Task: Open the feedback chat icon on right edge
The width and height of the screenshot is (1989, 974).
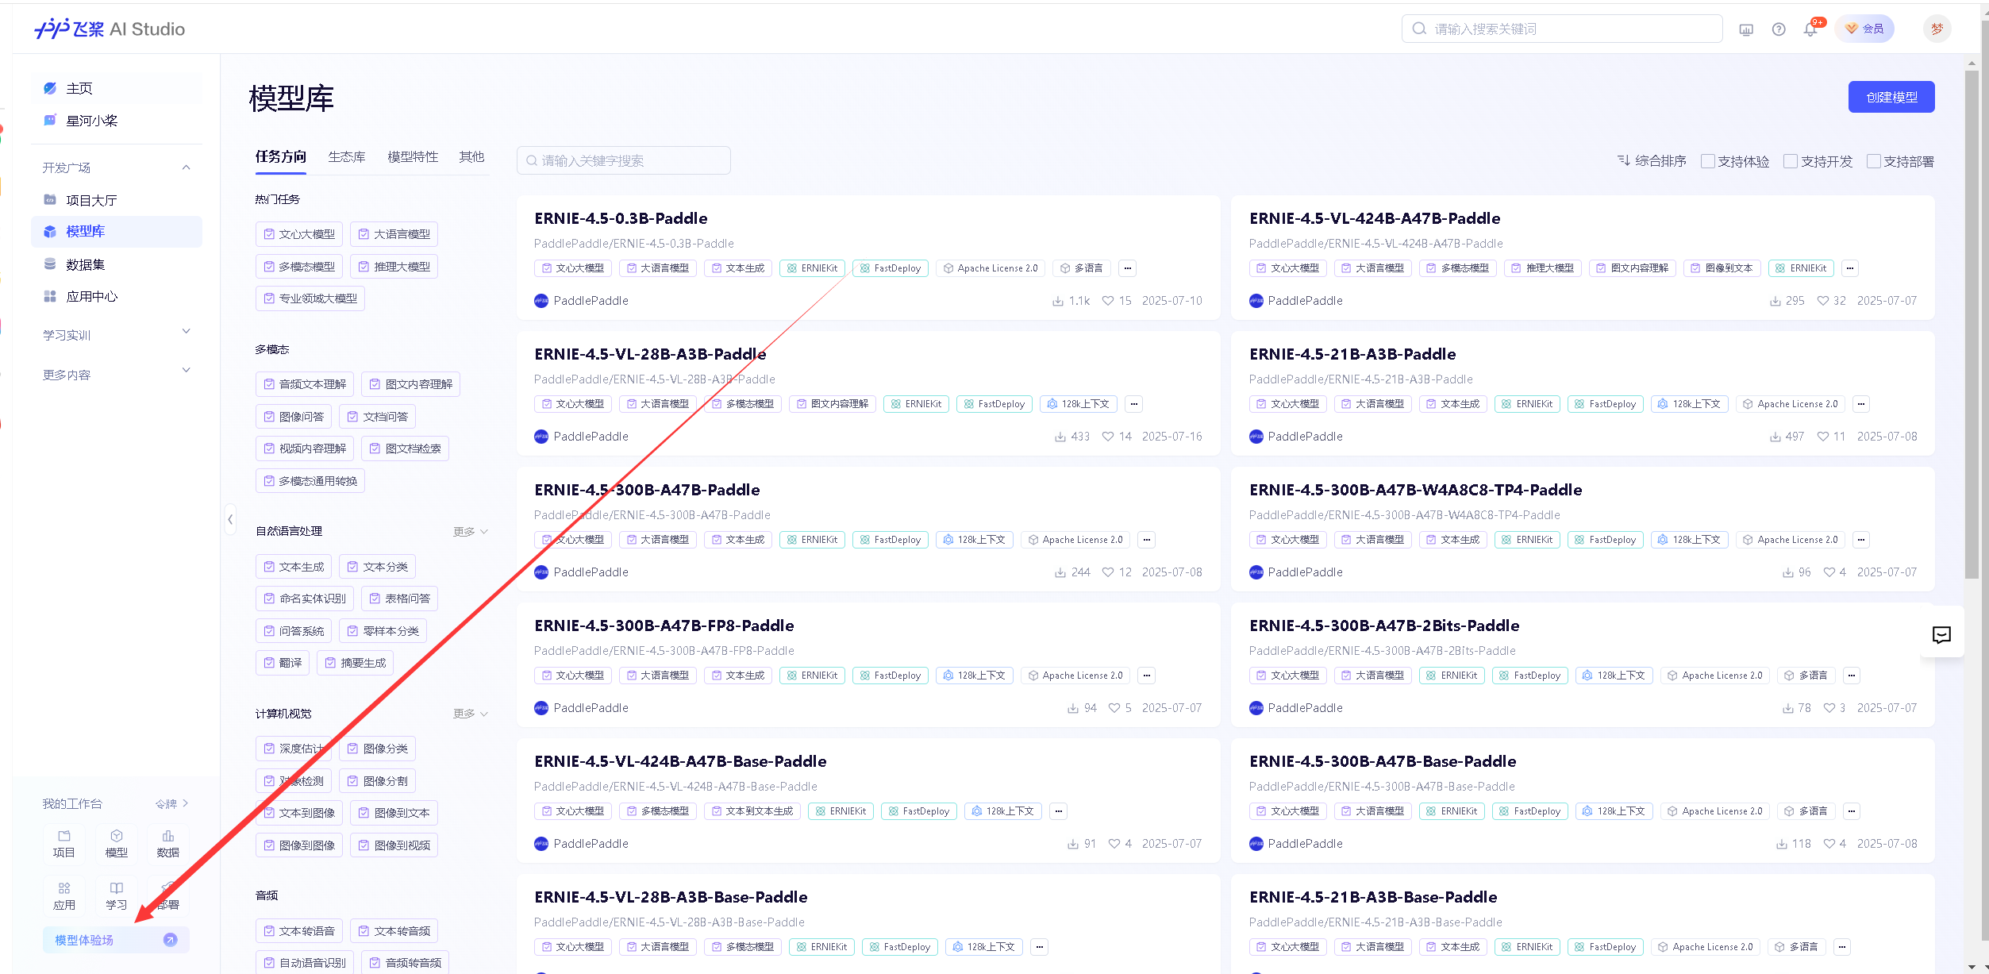Action: pyautogui.click(x=1941, y=634)
